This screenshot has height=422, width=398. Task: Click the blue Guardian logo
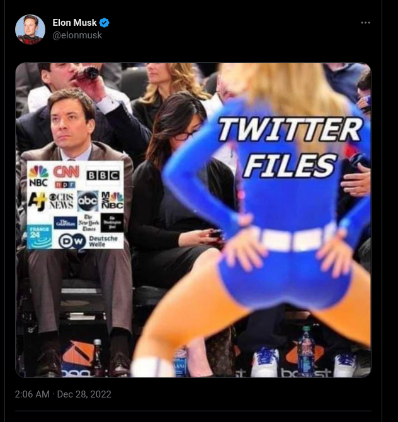(65, 223)
